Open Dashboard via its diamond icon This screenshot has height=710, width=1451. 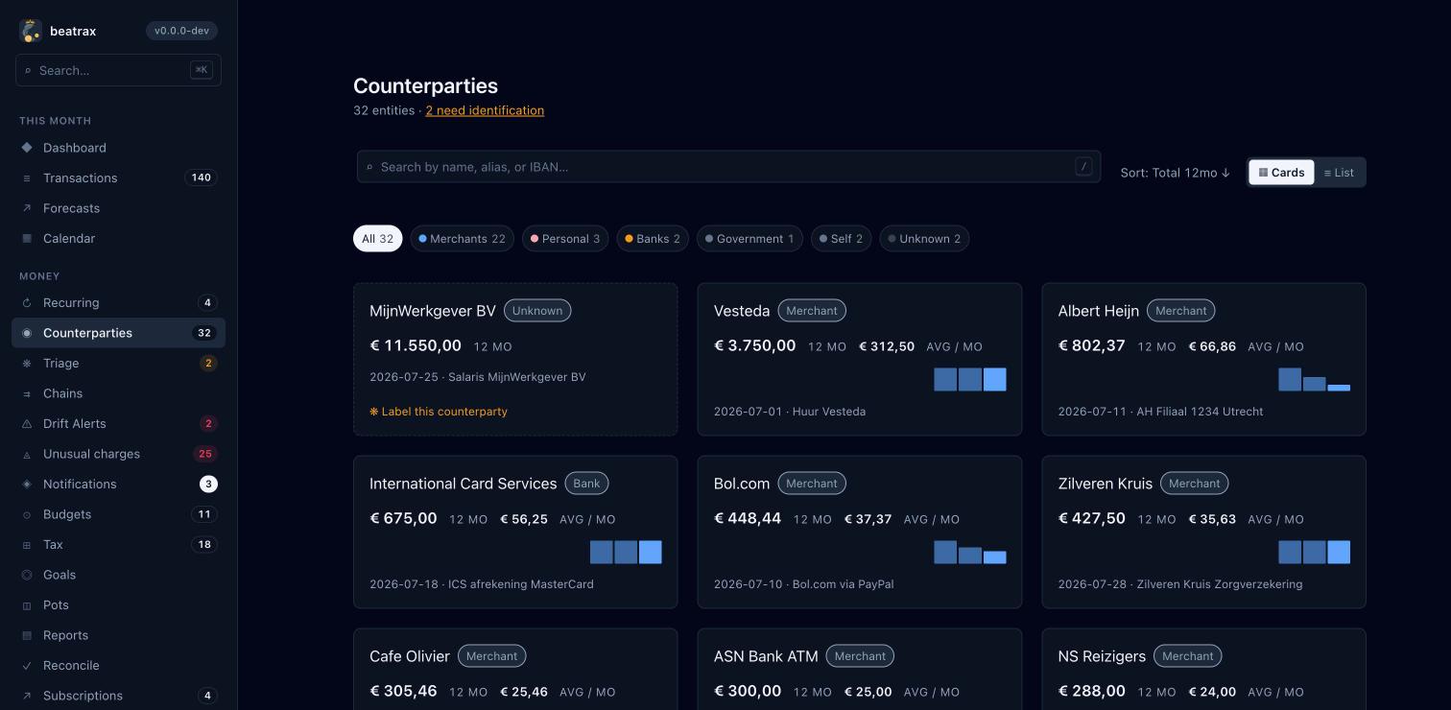(x=27, y=148)
